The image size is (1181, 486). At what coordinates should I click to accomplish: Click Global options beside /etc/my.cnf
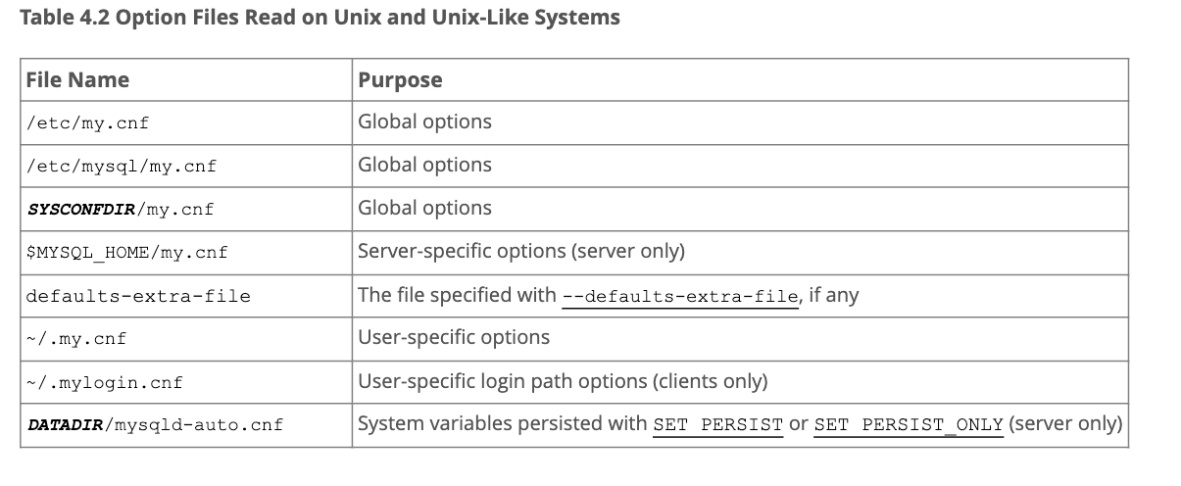coord(424,122)
